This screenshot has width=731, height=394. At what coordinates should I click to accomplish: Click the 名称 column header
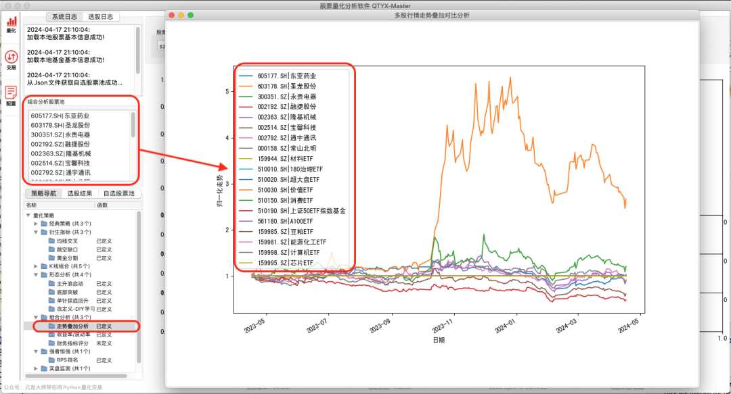pos(60,205)
